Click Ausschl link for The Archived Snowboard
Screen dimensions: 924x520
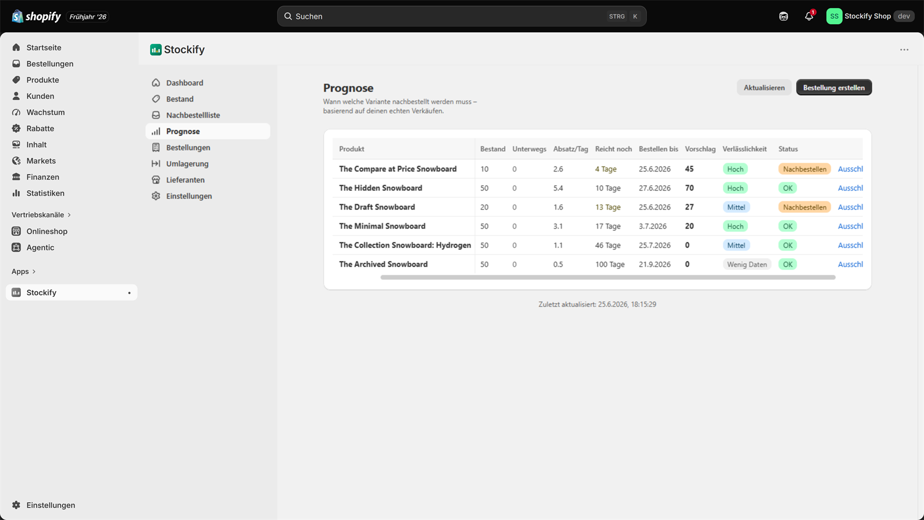coord(850,264)
